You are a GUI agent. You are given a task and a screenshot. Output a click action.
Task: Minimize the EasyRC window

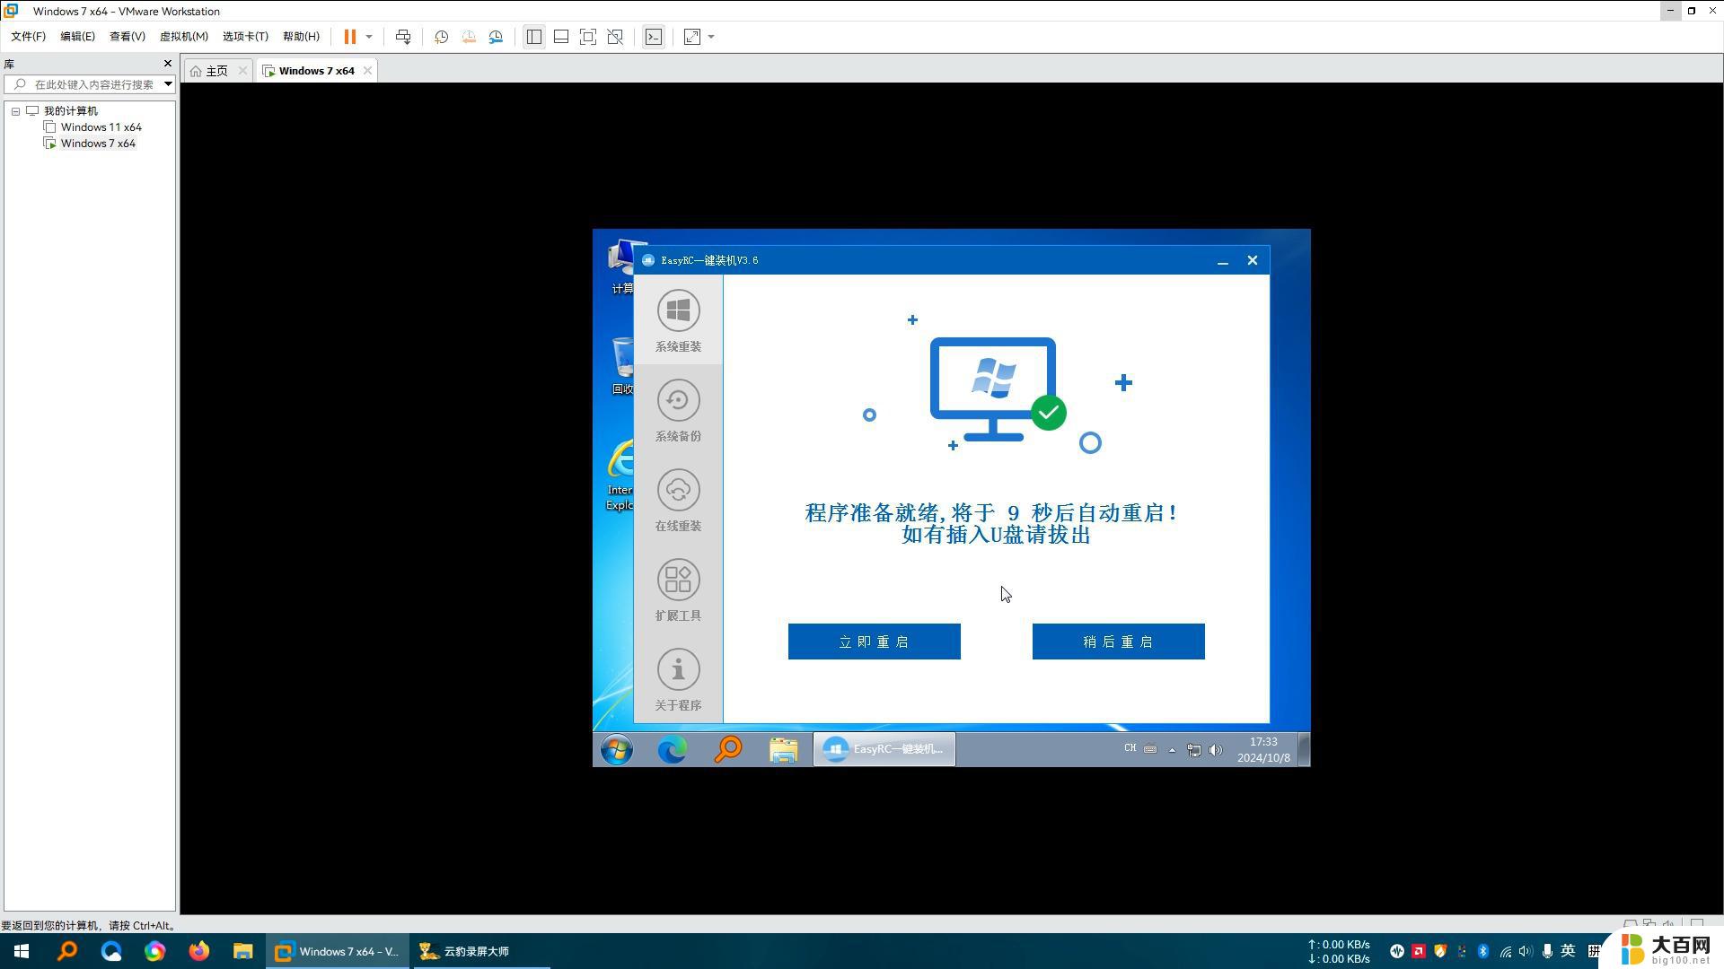[x=1222, y=261]
